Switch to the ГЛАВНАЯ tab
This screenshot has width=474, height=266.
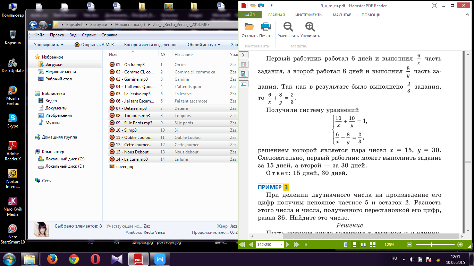[276, 15]
